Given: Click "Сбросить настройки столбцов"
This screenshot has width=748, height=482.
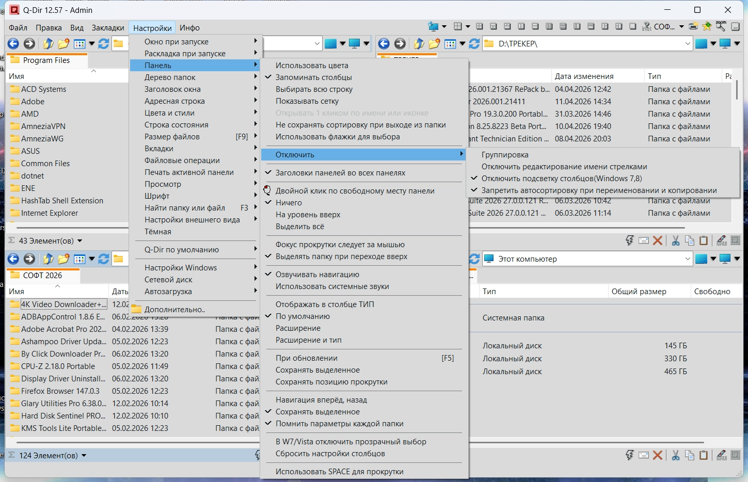Looking at the screenshot, I should (330, 454).
